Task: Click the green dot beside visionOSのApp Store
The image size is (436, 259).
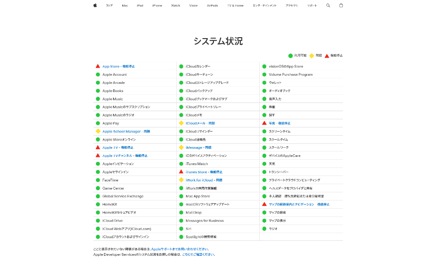Action: tap(264, 66)
